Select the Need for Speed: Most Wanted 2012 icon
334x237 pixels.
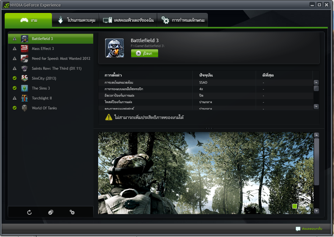point(25,59)
